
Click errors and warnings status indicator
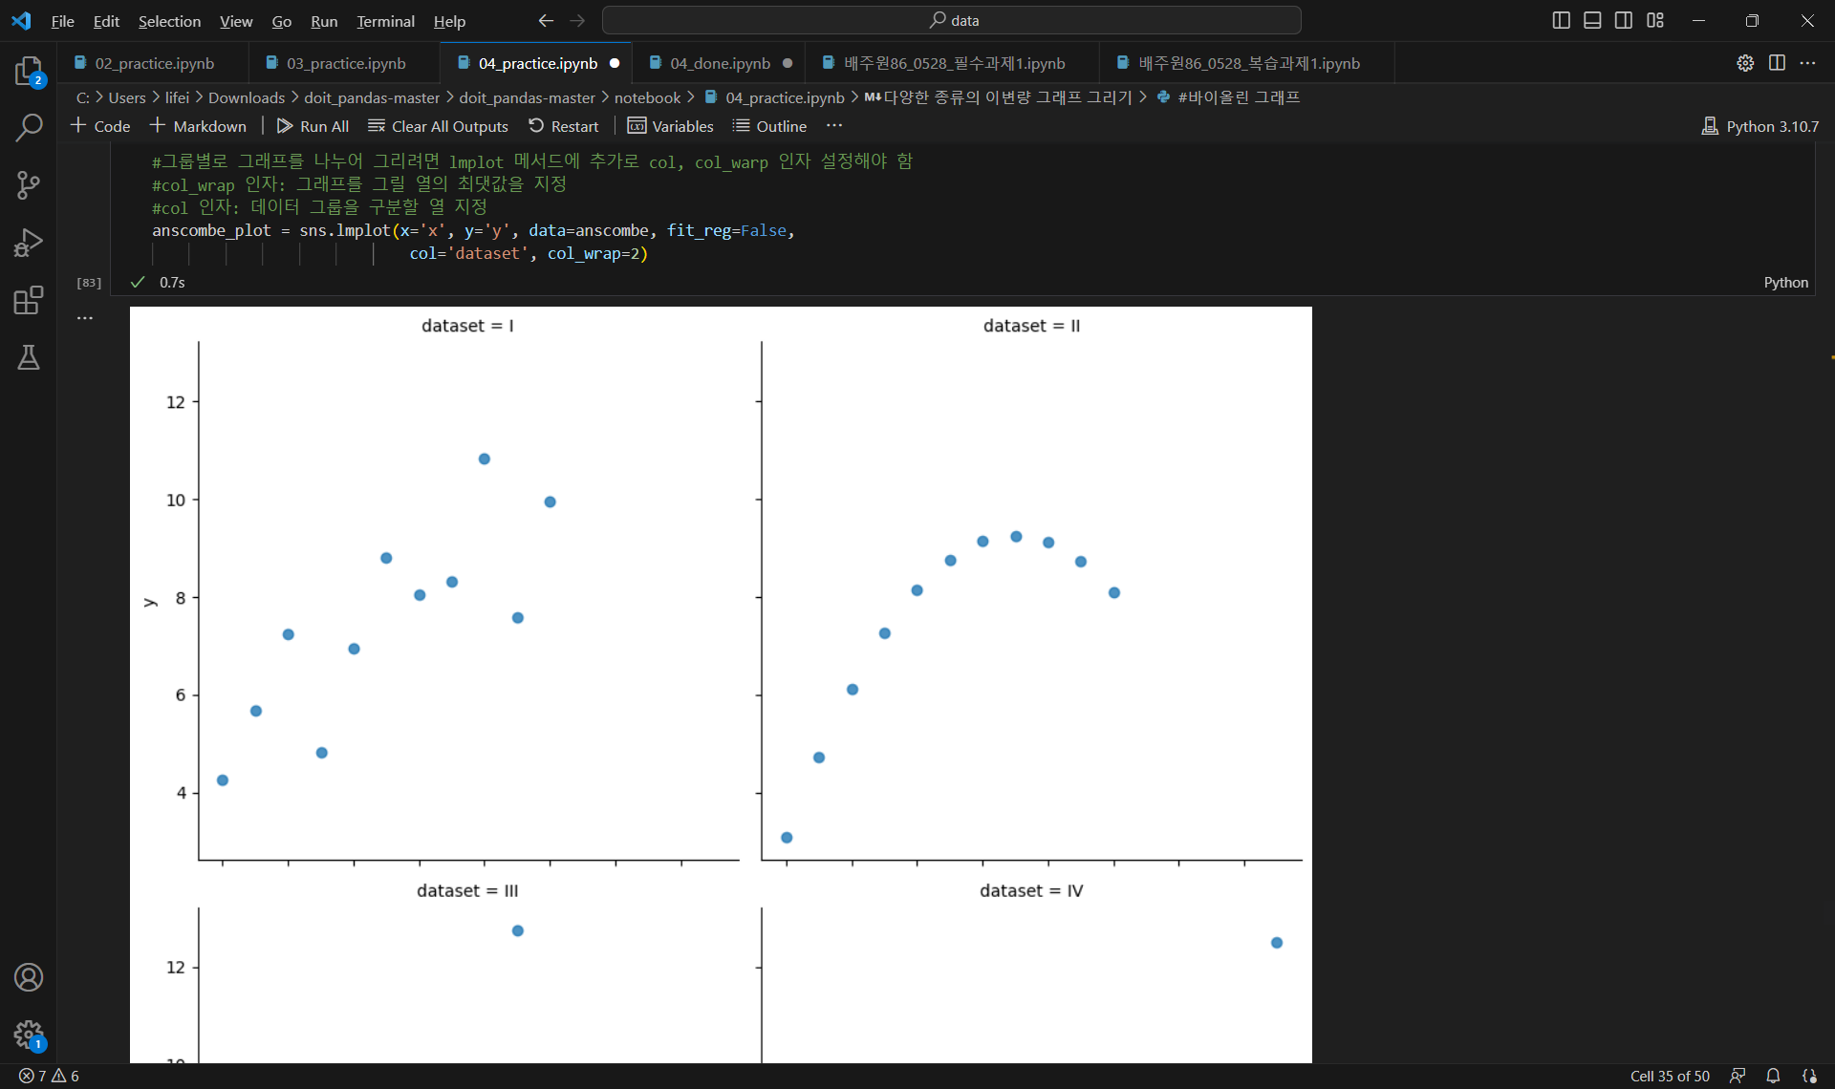[x=50, y=1076]
